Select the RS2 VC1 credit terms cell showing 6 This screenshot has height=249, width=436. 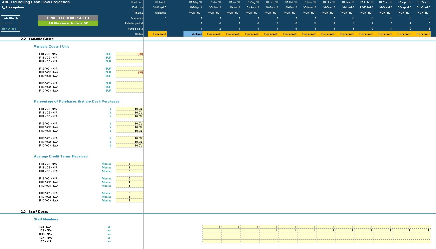pos(129,178)
